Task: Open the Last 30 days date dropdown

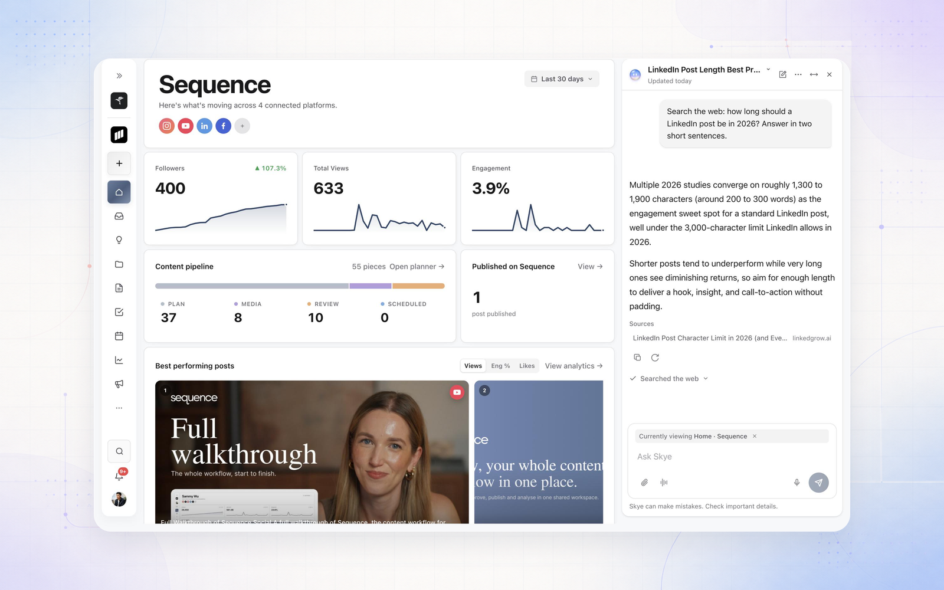Action: pyautogui.click(x=562, y=79)
